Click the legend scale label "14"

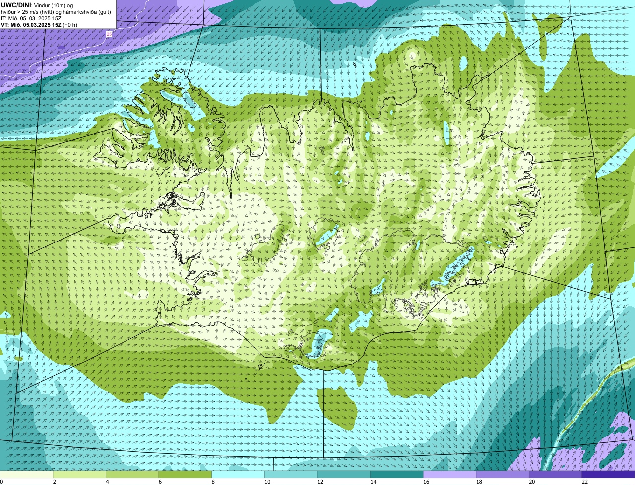pos(373,482)
